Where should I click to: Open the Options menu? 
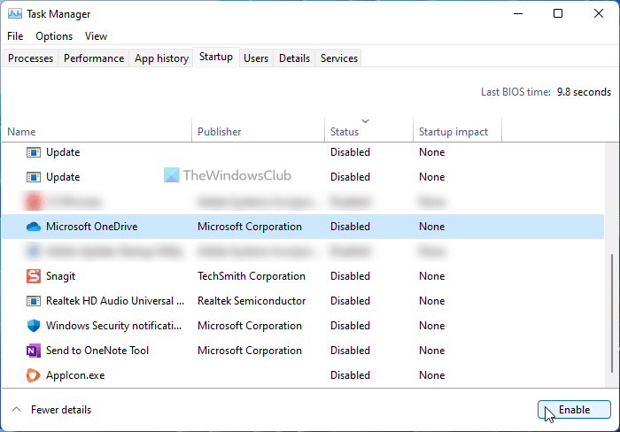tap(54, 36)
